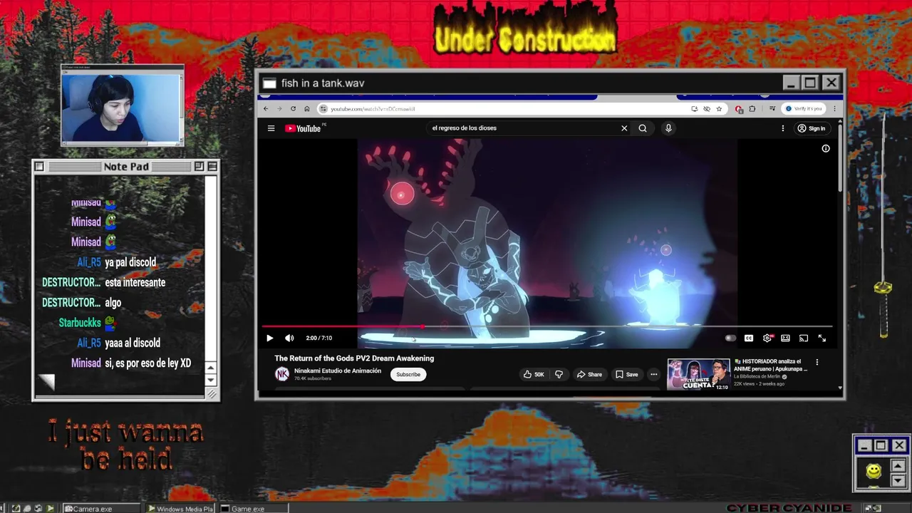Open Camera.exe from the taskbar

[101, 509]
